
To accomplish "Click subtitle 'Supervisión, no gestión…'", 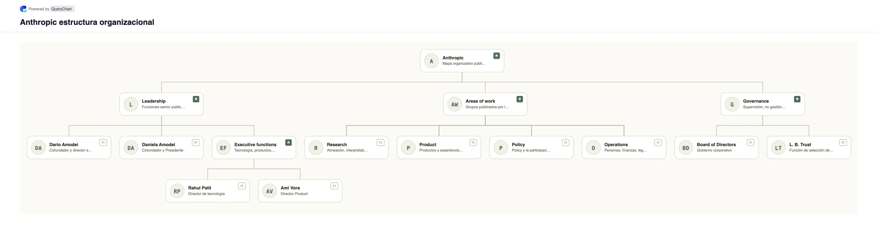I will pyautogui.click(x=764, y=107).
